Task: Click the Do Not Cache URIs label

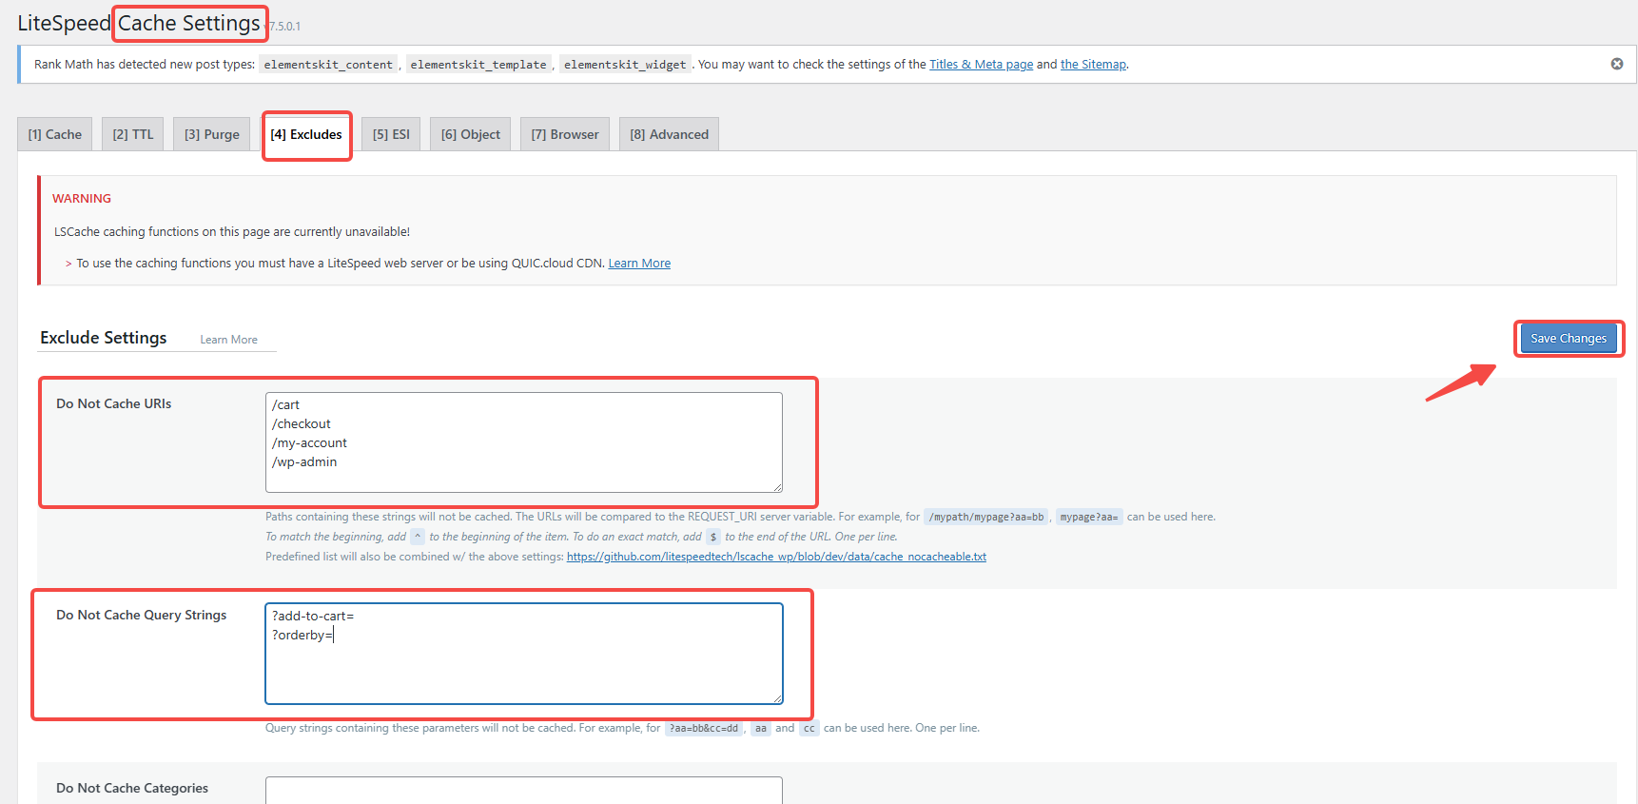Action: click(x=114, y=403)
